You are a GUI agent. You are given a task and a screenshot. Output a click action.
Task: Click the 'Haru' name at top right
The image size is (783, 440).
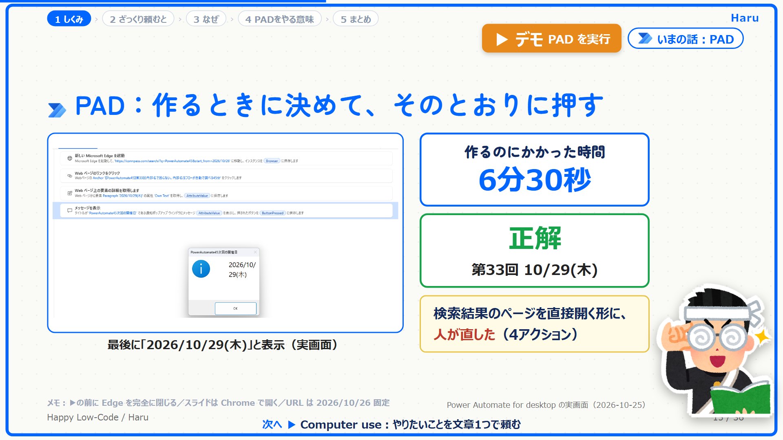click(x=745, y=18)
